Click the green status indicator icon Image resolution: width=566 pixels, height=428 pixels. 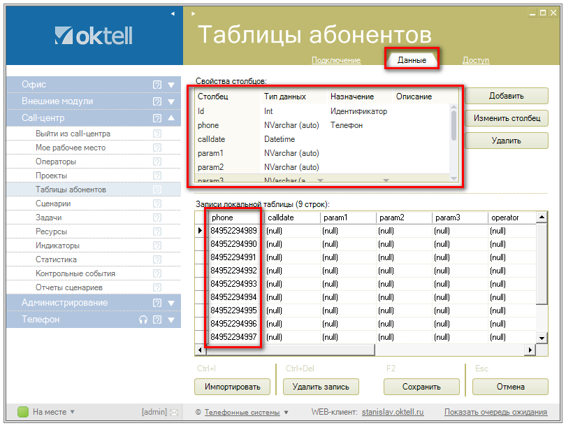pyautogui.click(x=22, y=412)
